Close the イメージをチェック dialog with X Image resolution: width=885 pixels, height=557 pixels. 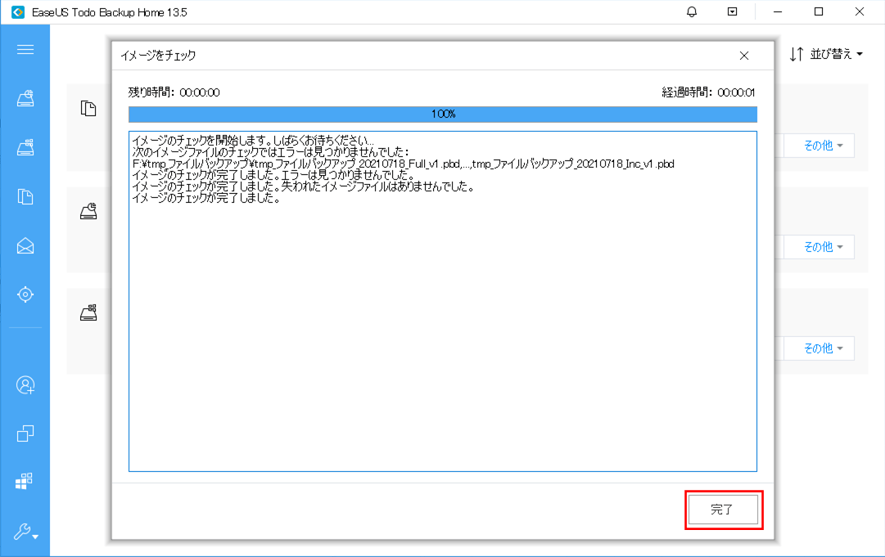pyautogui.click(x=743, y=56)
